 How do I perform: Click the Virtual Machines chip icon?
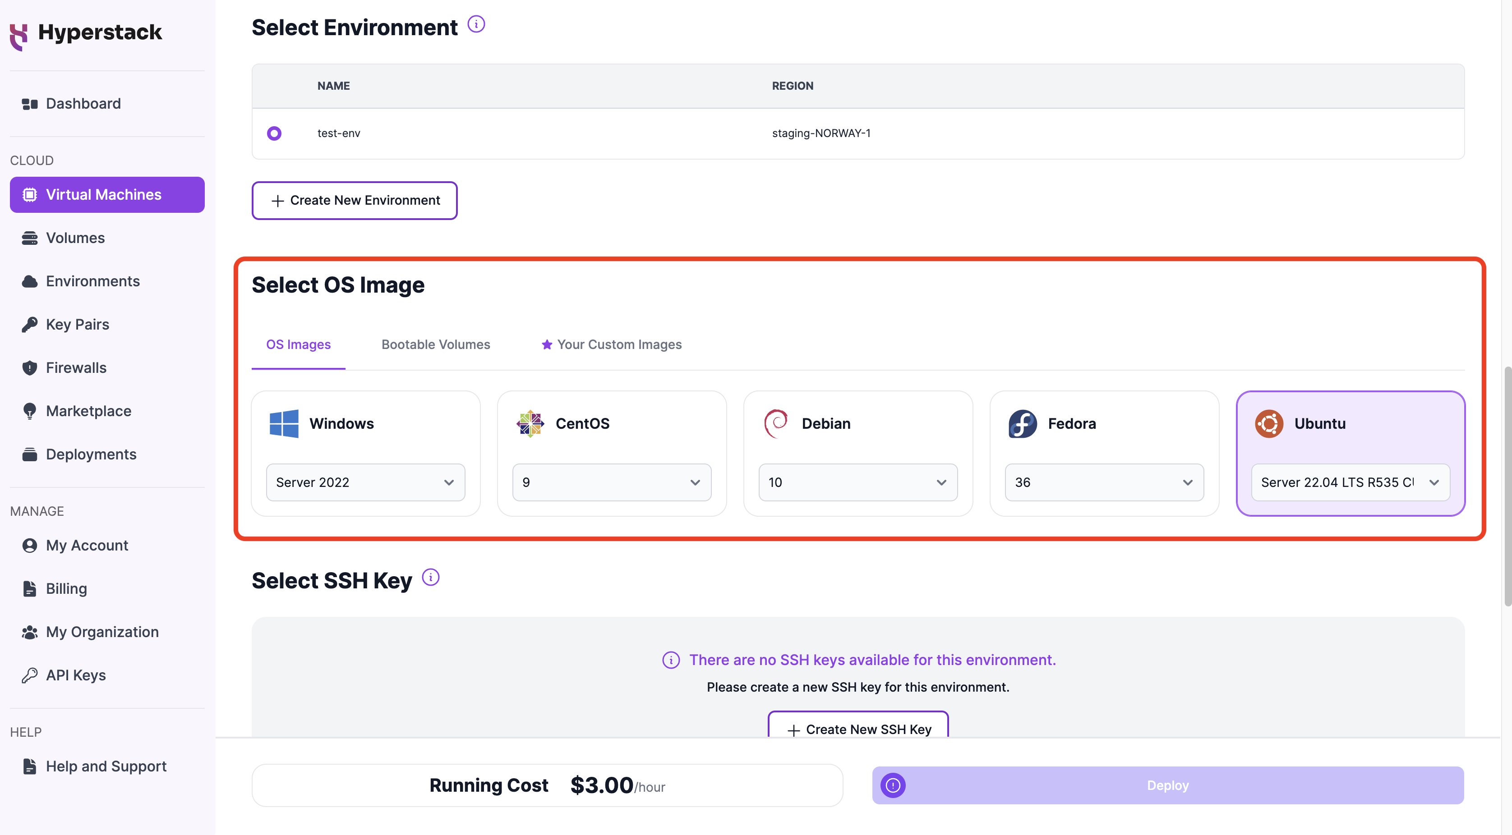coord(29,195)
